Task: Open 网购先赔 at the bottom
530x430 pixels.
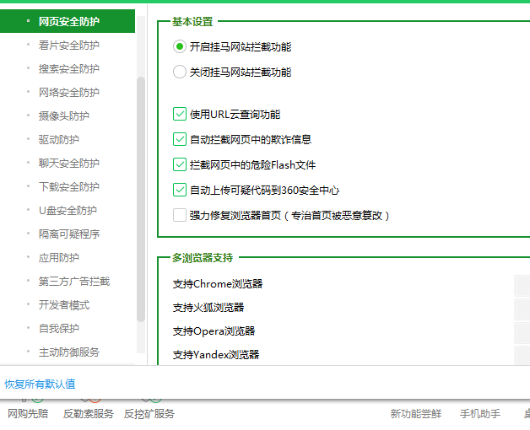Action: tap(28, 414)
